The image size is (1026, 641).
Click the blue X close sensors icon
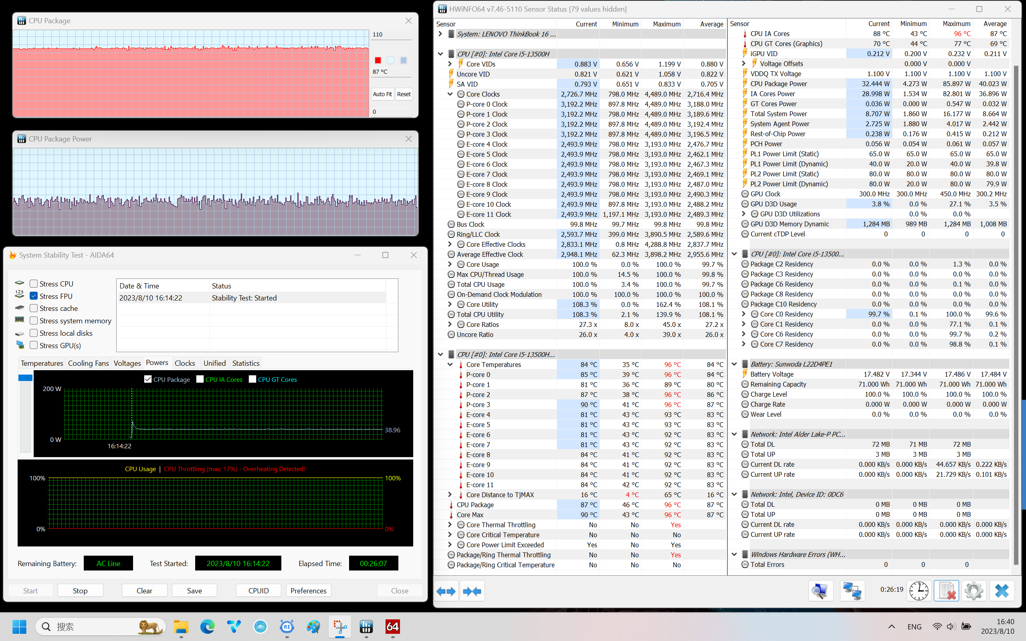[1002, 591]
